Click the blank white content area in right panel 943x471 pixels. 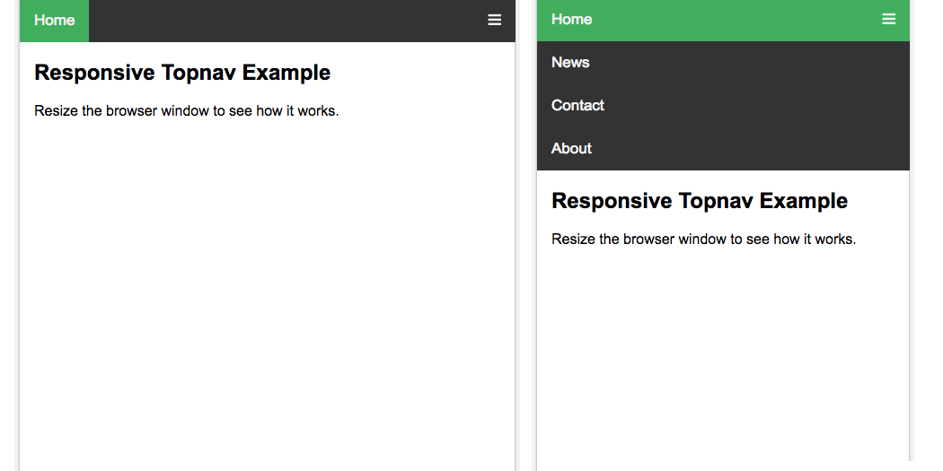pyautogui.click(x=723, y=359)
